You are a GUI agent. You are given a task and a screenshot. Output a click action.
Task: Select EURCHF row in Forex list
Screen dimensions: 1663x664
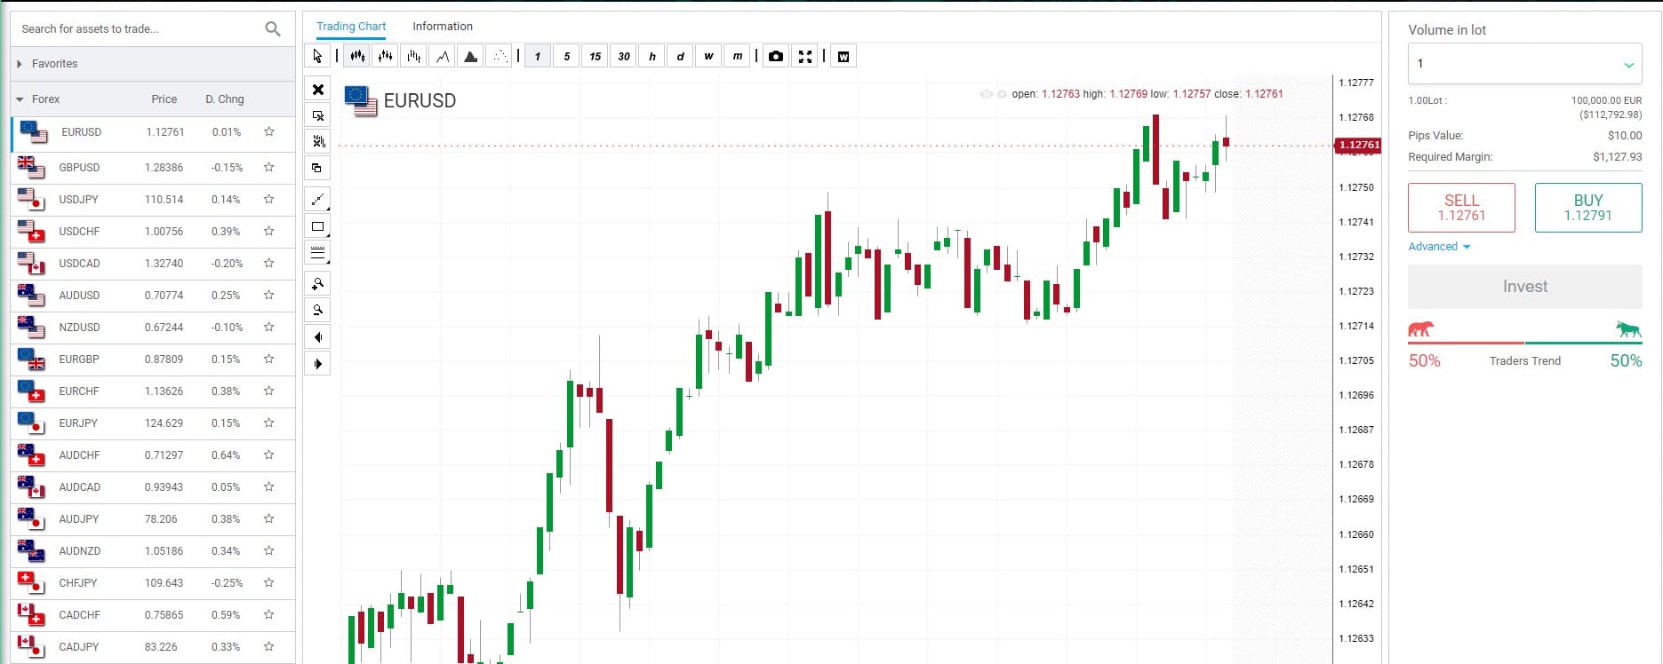[x=153, y=391]
